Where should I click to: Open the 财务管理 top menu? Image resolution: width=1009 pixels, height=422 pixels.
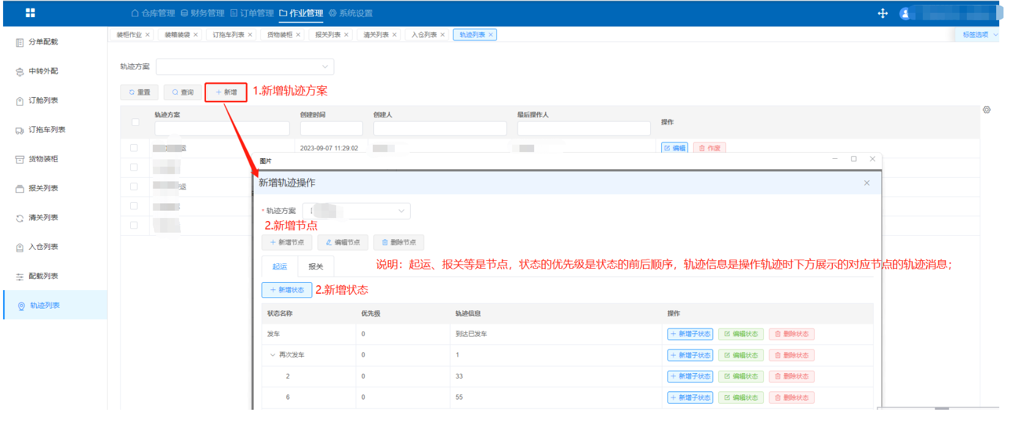click(202, 13)
